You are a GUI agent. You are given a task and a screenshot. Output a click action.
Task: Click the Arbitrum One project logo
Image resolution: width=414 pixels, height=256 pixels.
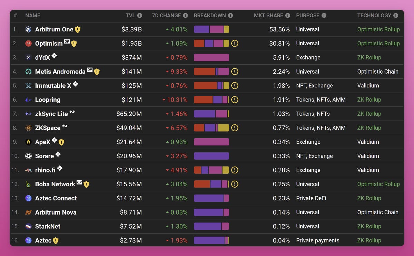28,29
